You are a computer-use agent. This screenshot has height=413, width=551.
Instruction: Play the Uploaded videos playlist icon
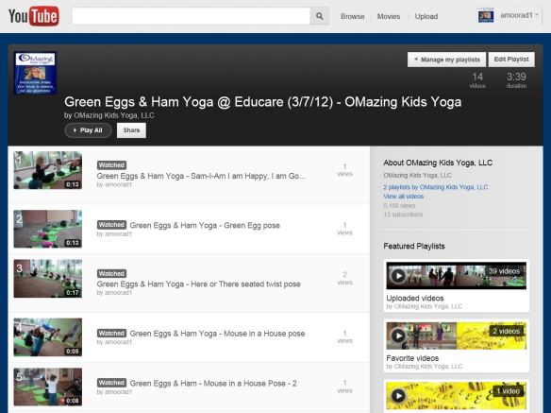[398, 276]
